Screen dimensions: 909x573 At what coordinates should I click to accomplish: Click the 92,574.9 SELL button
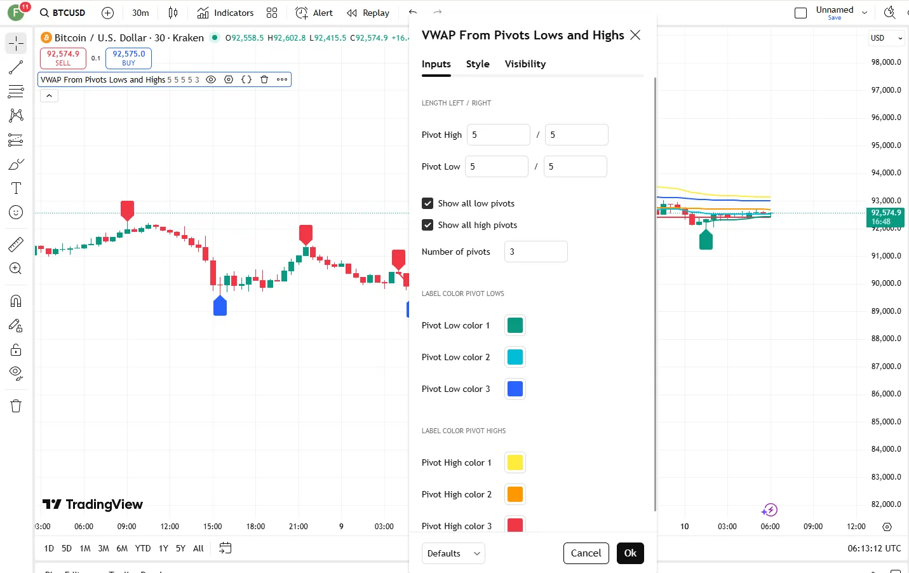coord(63,58)
